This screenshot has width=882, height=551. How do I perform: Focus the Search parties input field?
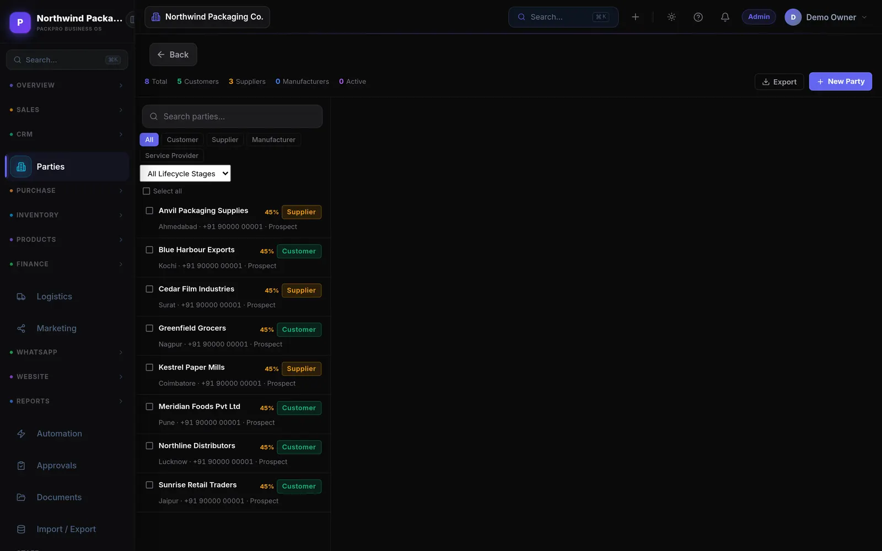[x=232, y=116]
